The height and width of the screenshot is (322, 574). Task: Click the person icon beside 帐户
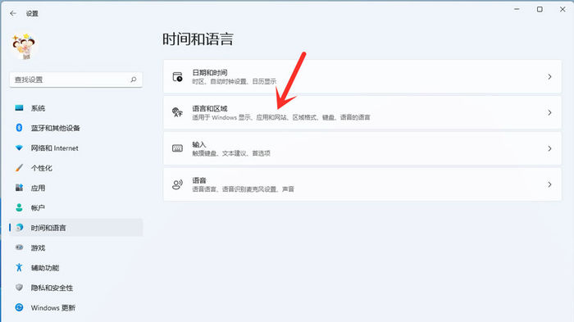[19, 208]
